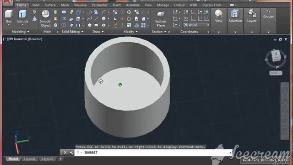Switch to the Surface ribbon tab
The image size is (293, 165).
click(50, 5)
